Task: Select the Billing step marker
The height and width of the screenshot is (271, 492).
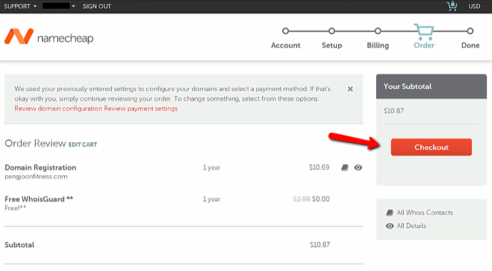Action: tap(378, 31)
